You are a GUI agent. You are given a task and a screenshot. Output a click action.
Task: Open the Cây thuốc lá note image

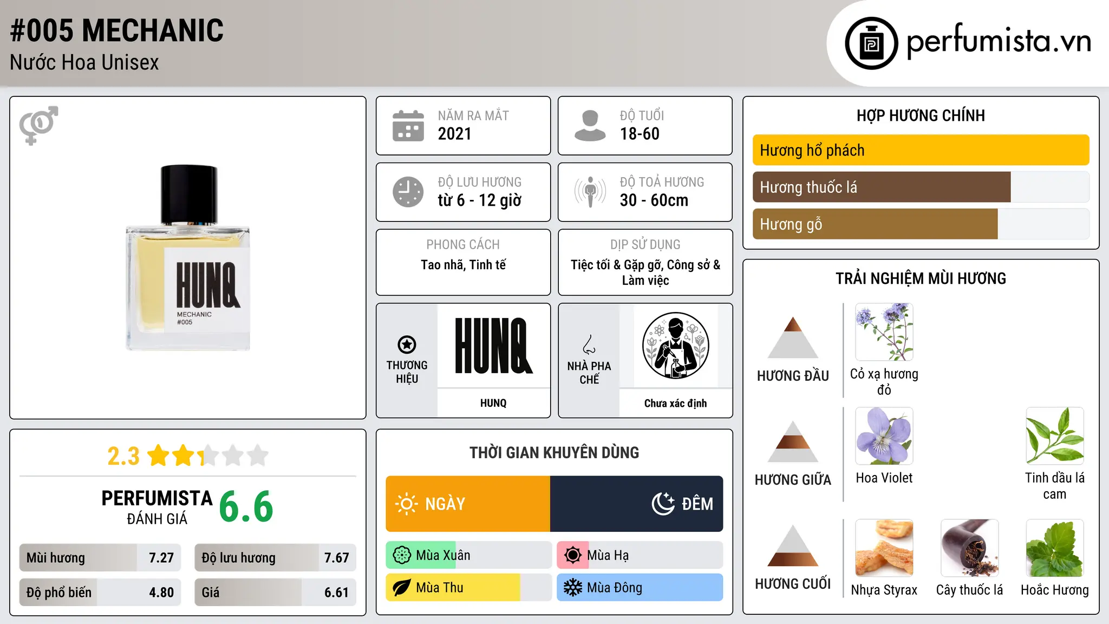click(x=969, y=548)
